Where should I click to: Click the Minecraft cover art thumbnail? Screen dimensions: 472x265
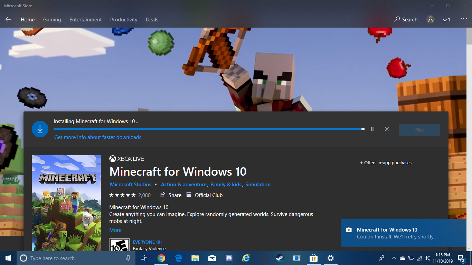click(66, 203)
